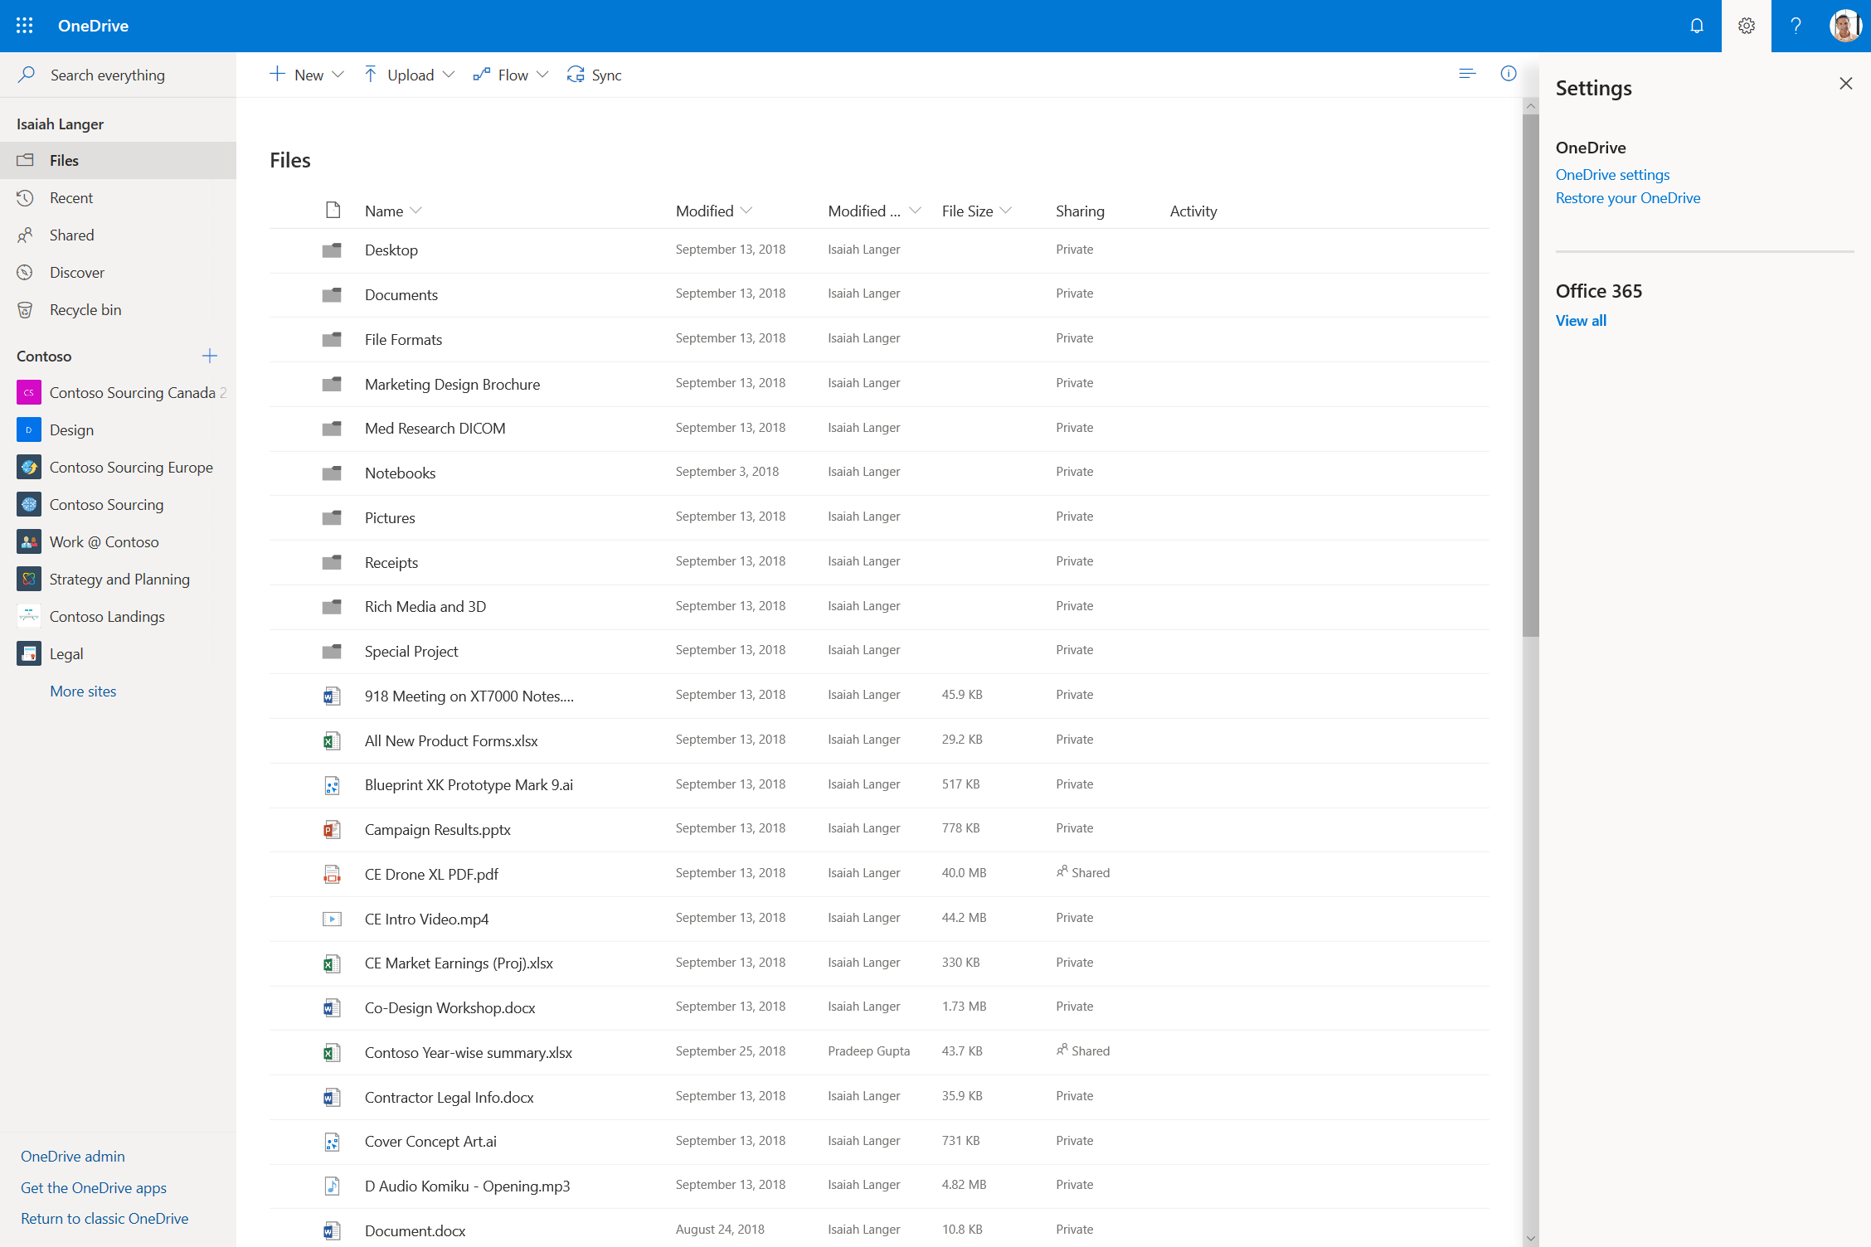
Task: Open the notifications bell
Action: click(x=1696, y=26)
